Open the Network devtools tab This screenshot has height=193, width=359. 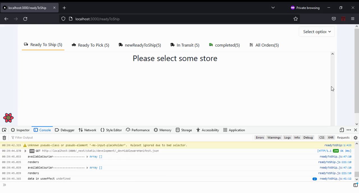87,130
